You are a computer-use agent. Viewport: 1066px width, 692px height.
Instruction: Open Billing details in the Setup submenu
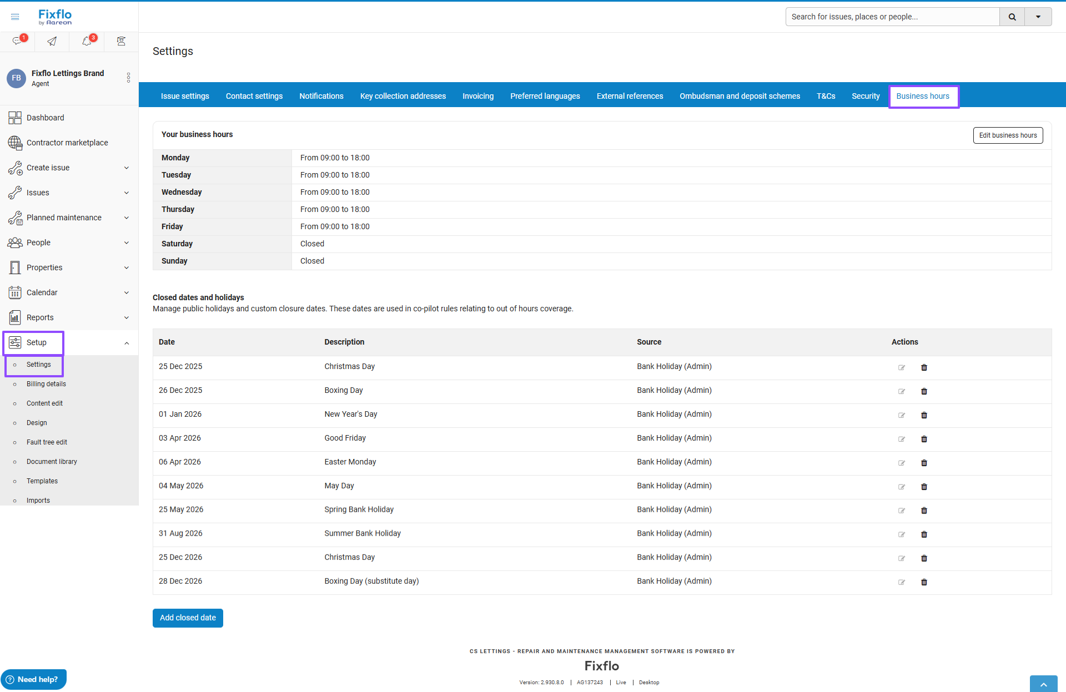[46, 384]
